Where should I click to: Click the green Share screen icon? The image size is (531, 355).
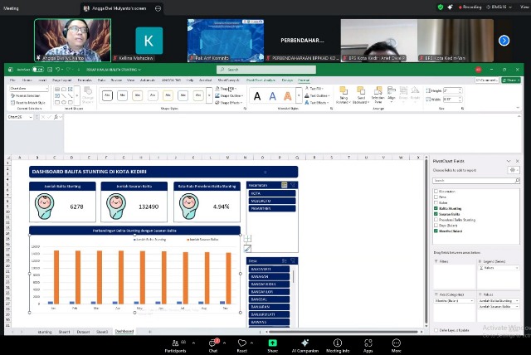tap(272, 342)
